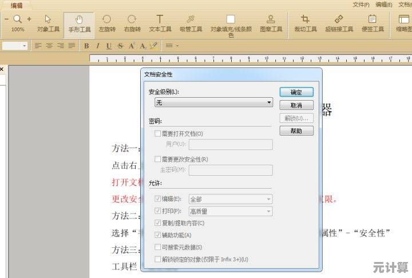Pick the 吸管工具 eyedropper tool
412x278 pixels.
click(x=191, y=23)
